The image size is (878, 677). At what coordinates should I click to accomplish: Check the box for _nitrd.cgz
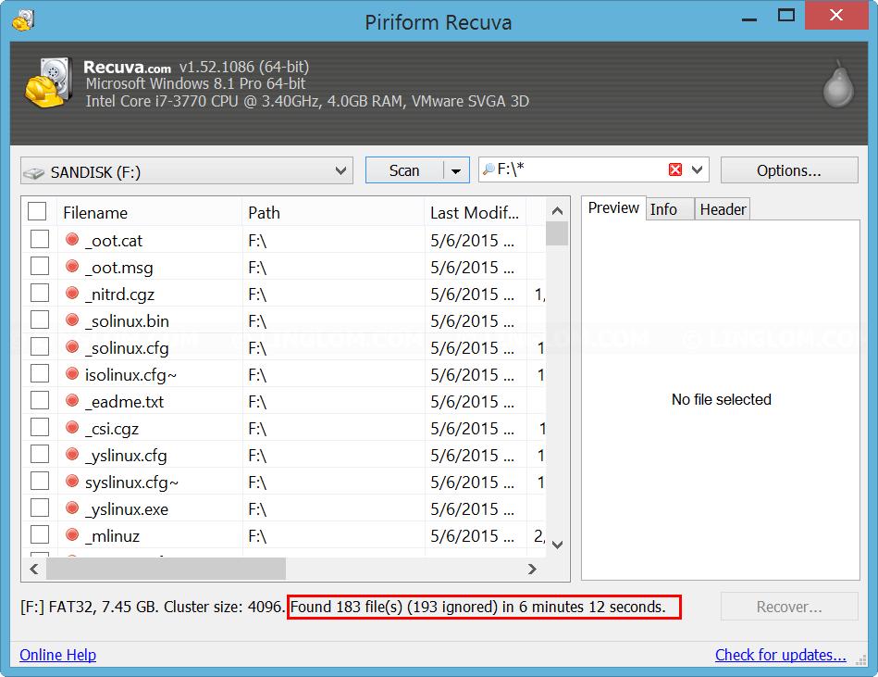coord(40,293)
